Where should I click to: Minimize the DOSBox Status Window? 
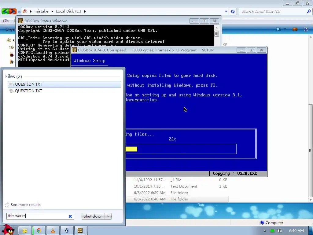(x=194, y=21)
